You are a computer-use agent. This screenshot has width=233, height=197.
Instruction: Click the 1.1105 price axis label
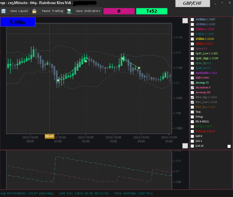click(178, 68)
